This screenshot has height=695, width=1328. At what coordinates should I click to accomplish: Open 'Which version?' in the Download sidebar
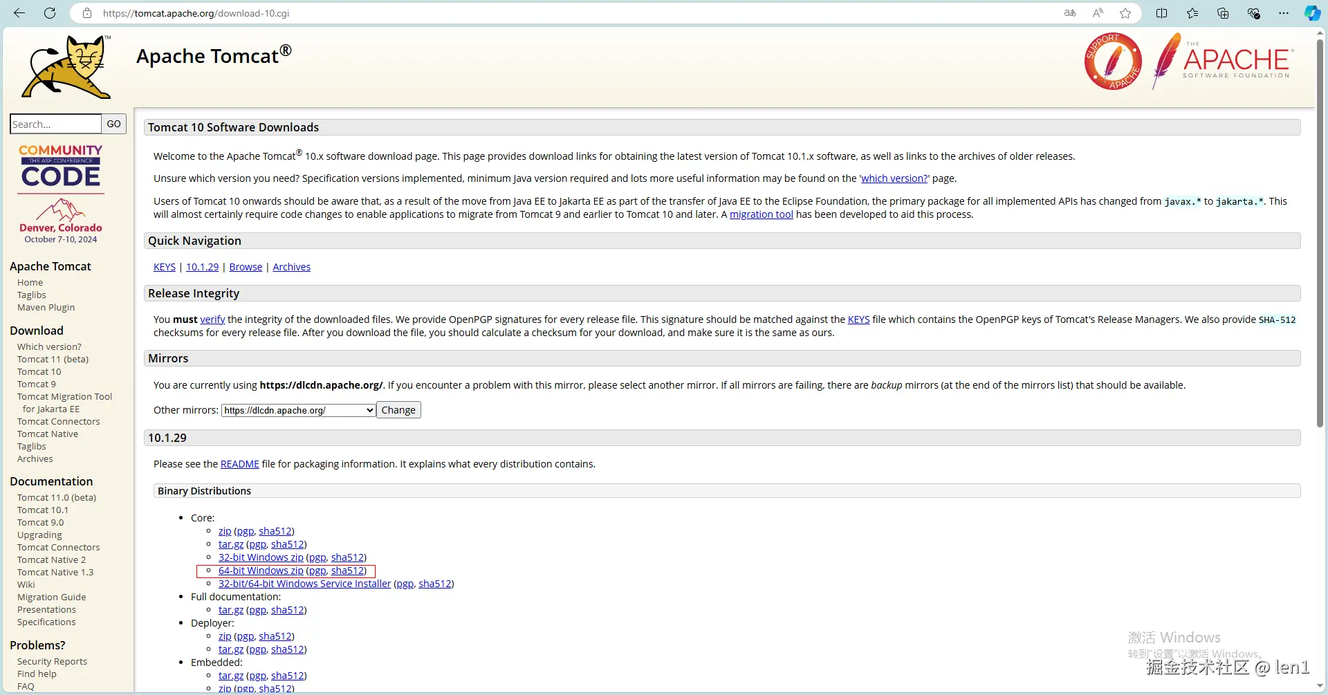tap(49, 347)
